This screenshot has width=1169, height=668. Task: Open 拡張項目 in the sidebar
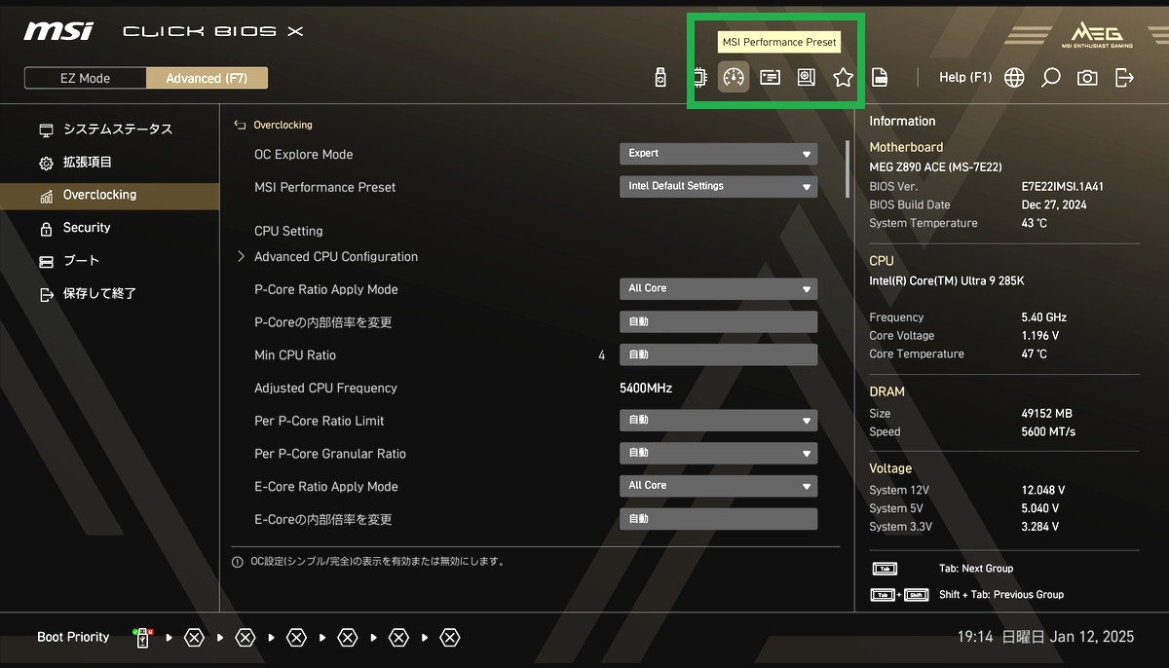click(x=109, y=163)
